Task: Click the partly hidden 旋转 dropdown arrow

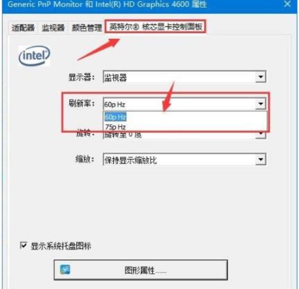Action: point(261,135)
